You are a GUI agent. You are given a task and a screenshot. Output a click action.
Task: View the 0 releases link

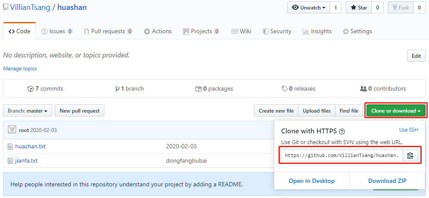pos(298,89)
